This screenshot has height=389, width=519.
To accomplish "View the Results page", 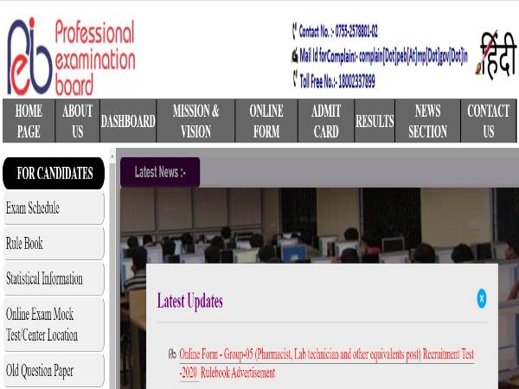I will (x=375, y=122).
